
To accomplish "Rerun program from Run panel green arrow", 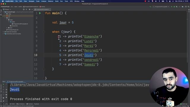I will pos(3,84).
